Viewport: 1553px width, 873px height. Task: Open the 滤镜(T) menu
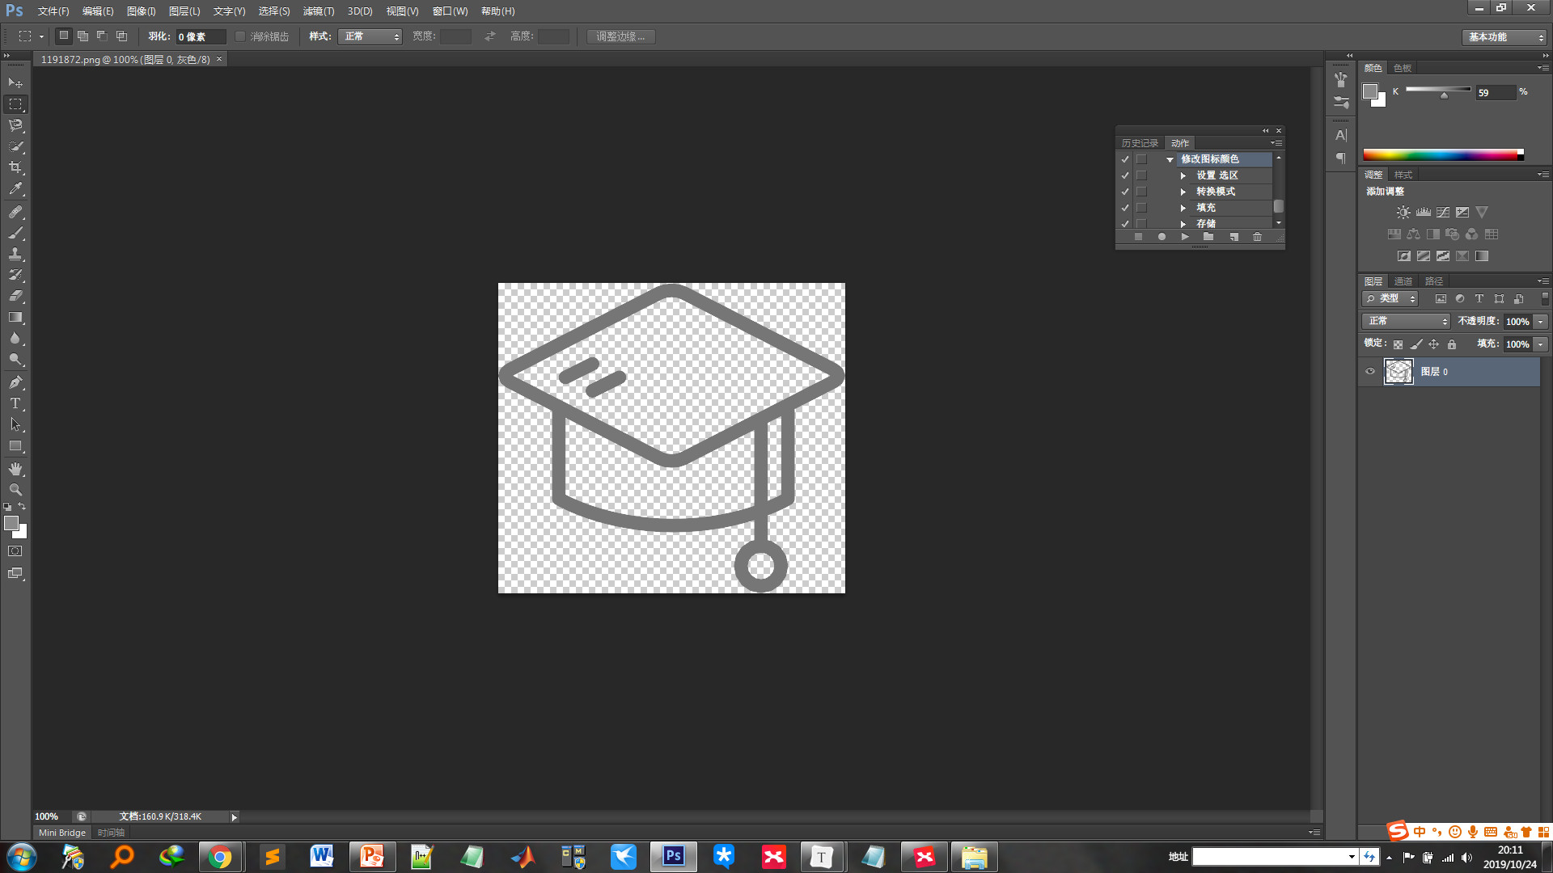tap(318, 11)
